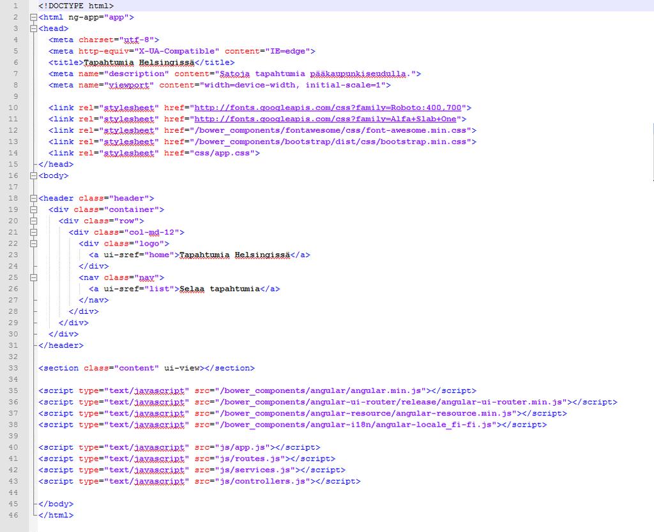Click the viewport content width=device-width value
Viewport: 654px width, 532px height.
250,85
